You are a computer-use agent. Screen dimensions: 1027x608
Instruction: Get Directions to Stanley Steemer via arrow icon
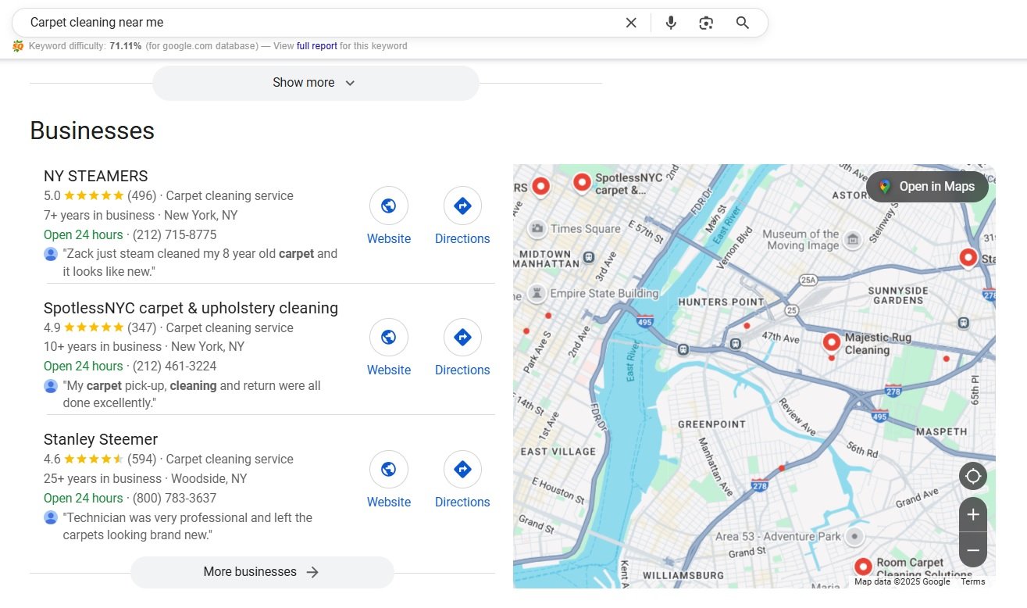tap(462, 470)
